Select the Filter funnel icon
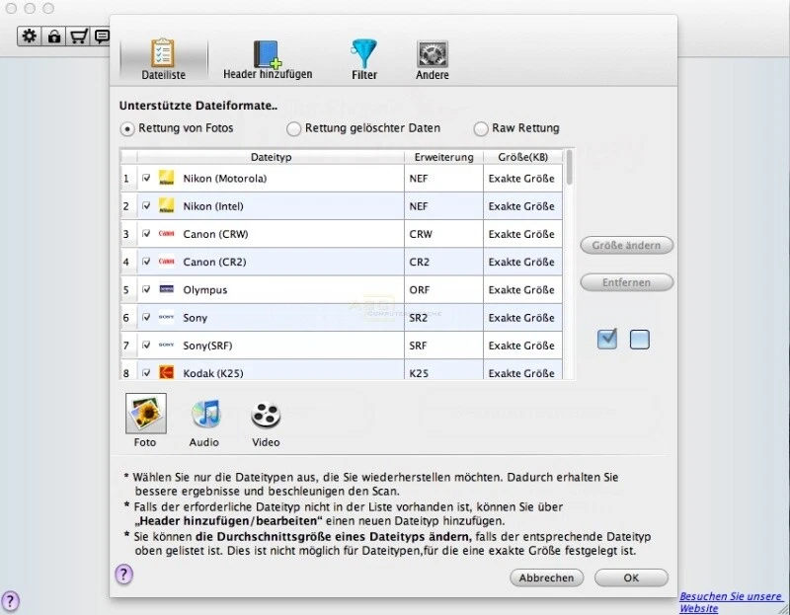 click(363, 55)
